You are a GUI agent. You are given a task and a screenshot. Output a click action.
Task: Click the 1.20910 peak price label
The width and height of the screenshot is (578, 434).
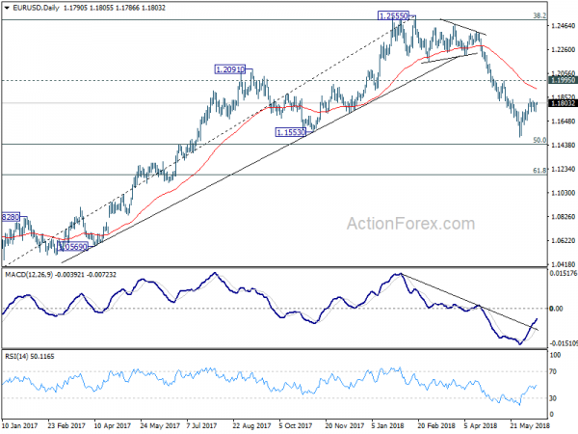229,69
